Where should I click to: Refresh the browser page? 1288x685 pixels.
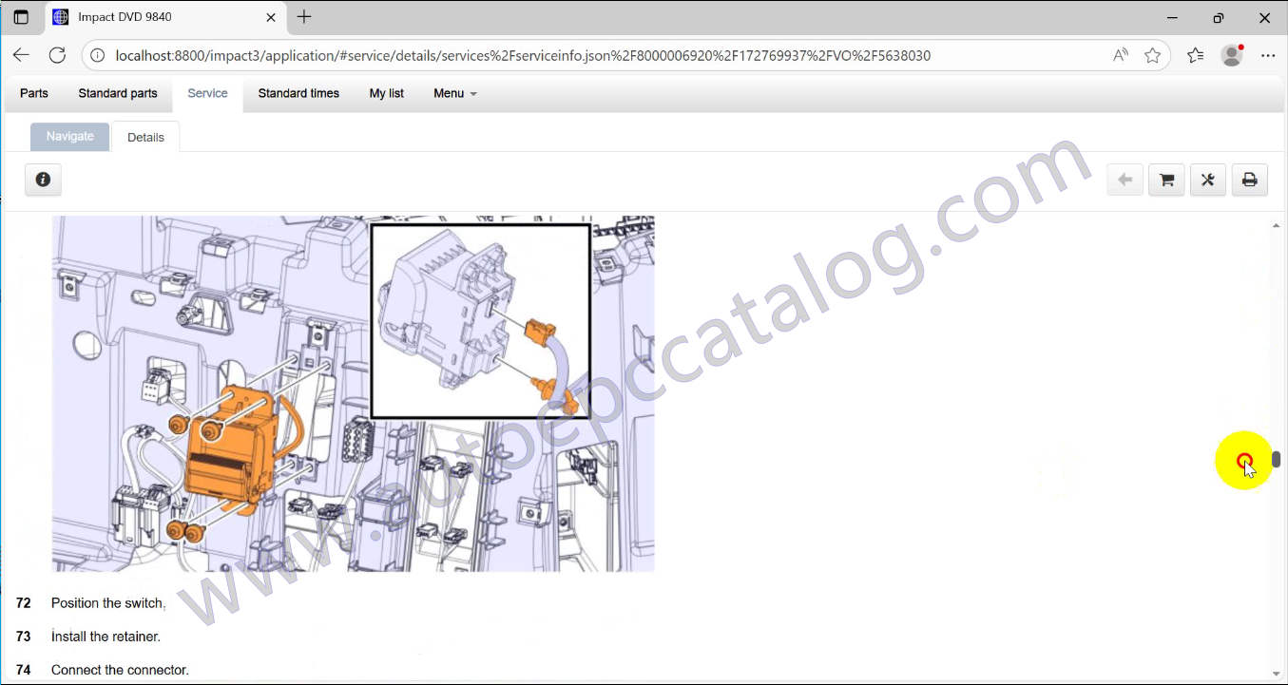[x=57, y=55]
